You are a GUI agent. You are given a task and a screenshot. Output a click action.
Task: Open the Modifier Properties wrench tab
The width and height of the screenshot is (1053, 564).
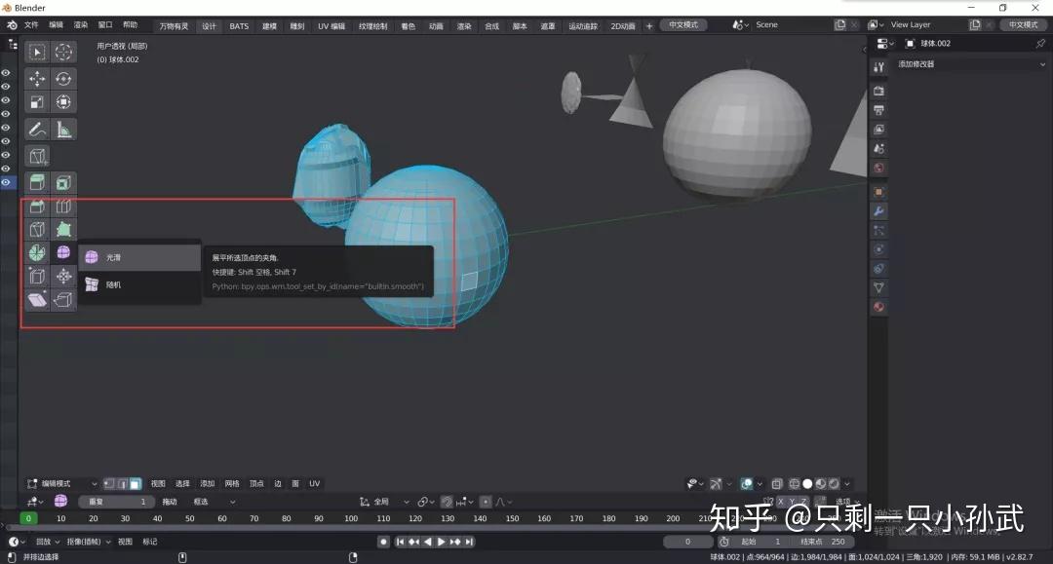(877, 210)
